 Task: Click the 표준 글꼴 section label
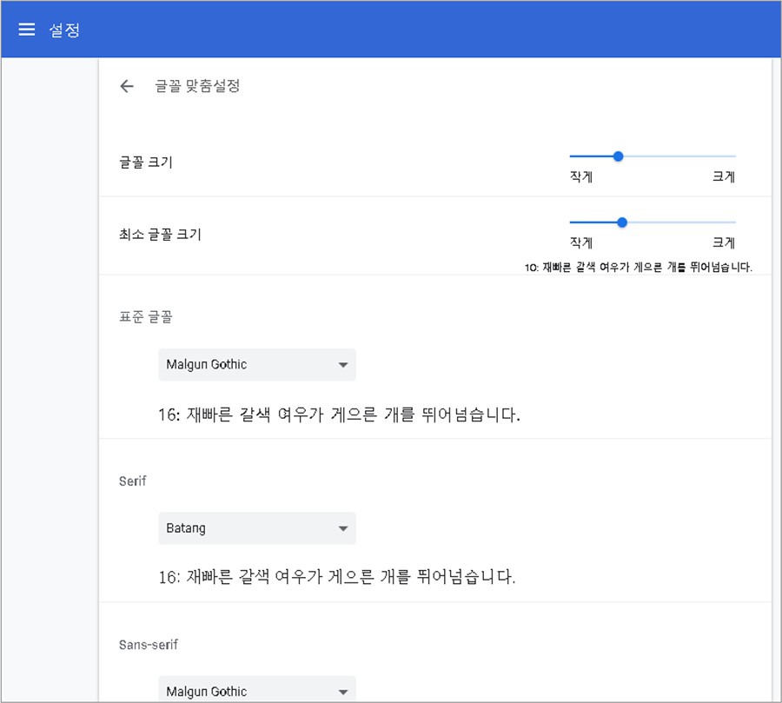pyautogui.click(x=146, y=316)
